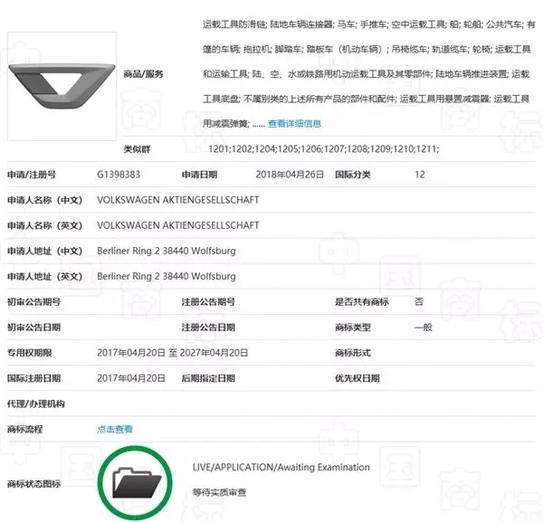Select English applicant name VOLKSWAGEN AKTIENGESELLSCHAFT
Screen dimensions: 543x522
[x=178, y=225]
